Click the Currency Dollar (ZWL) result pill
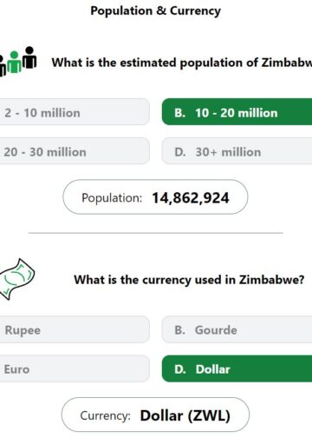The width and height of the screenshot is (312, 438). pyautogui.click(x=155, y=415)
